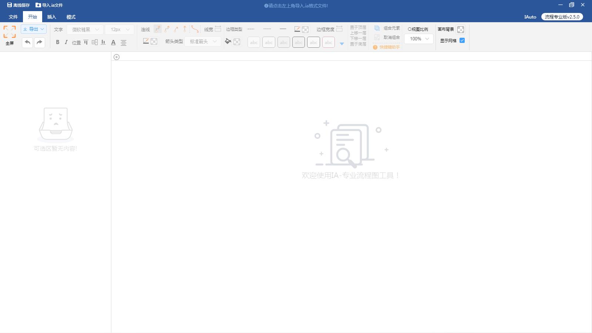Open the 标准箭头 arrow type dropdown
Viewport: 592px width, 333px height.
click(x=202, y=41)
